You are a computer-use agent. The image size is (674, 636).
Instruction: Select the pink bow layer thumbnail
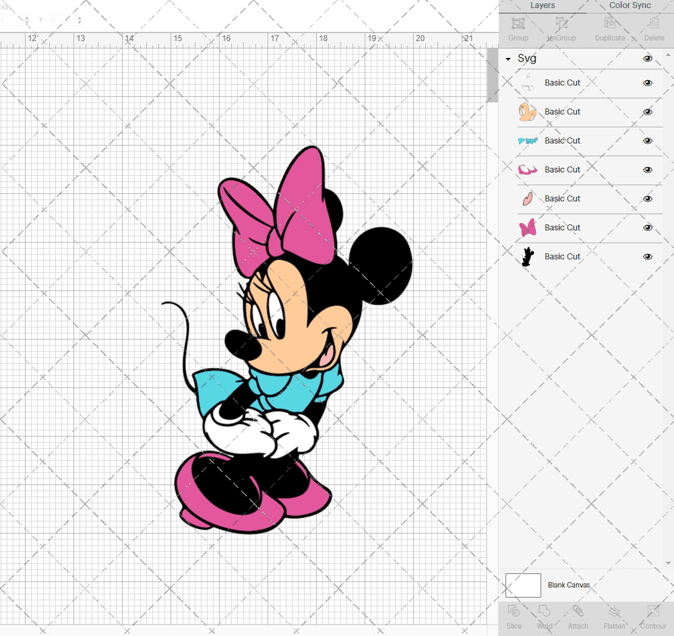[x=528, y=227]
